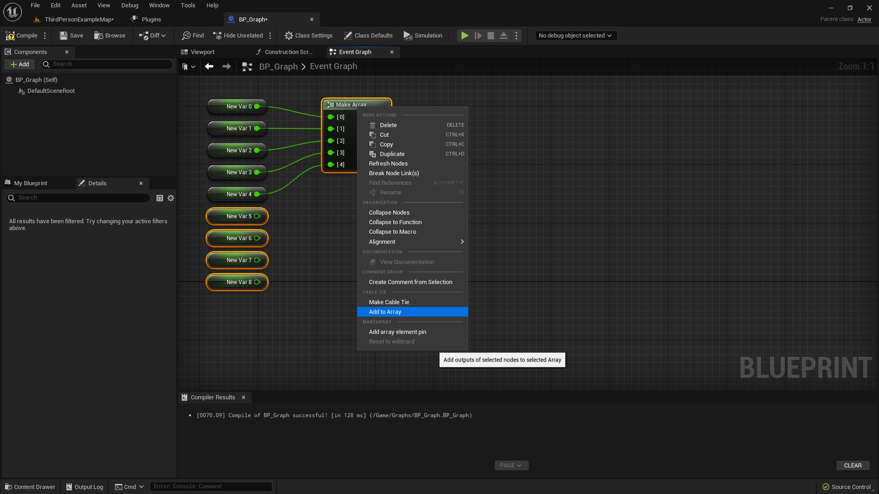The height and width of the screenshot is (494, 879).
Task: Click the Add component button
Action: (x=19, y=64)
